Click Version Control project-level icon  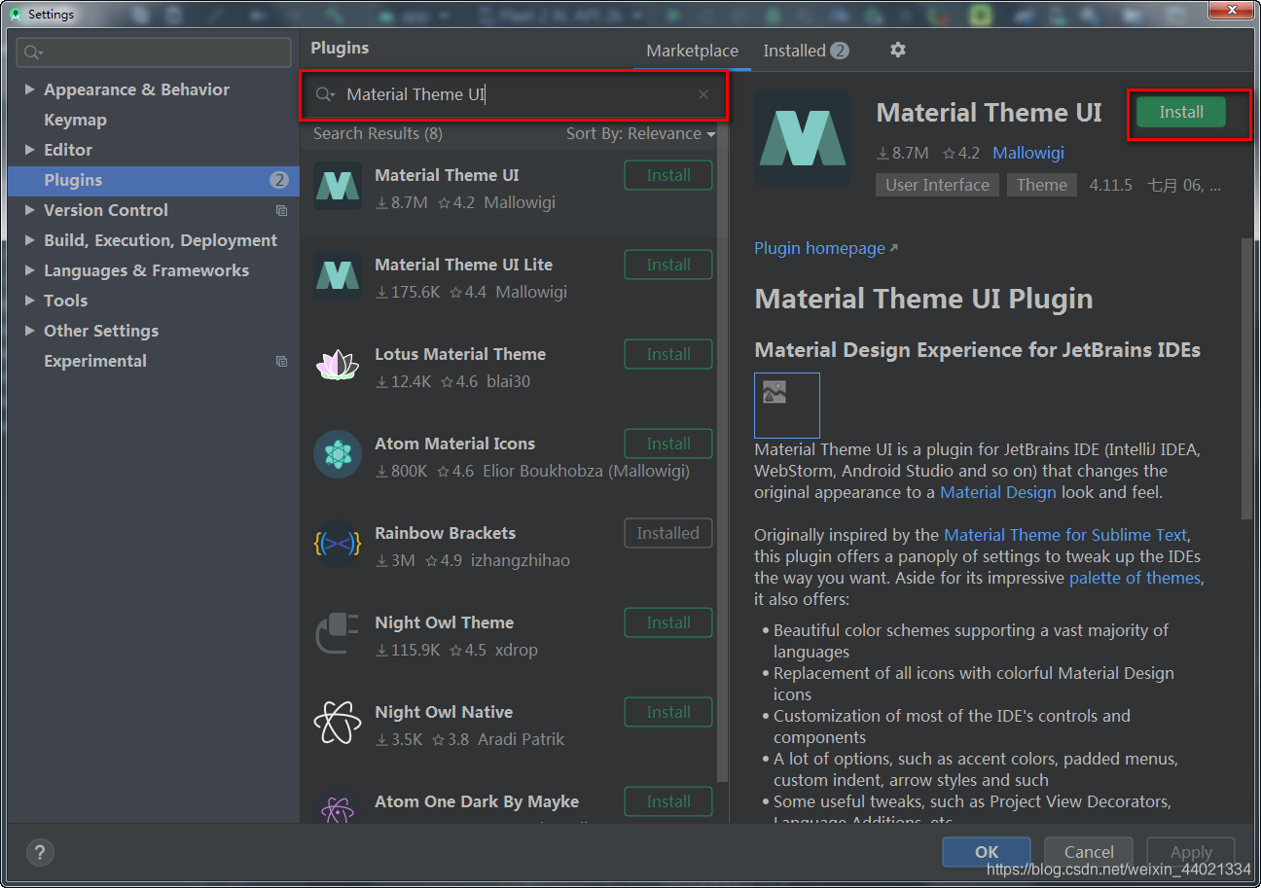click(281, 210)
